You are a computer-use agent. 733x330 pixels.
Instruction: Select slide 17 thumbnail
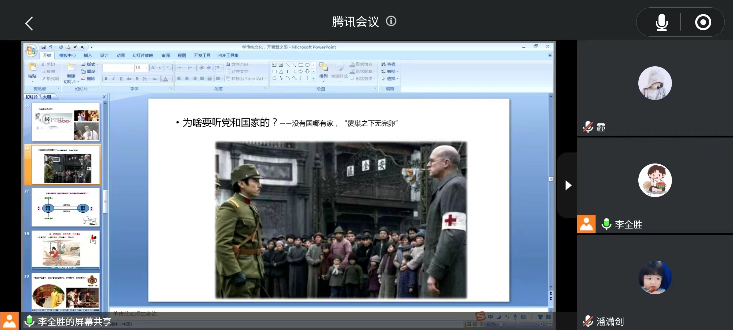pos(65,207)
